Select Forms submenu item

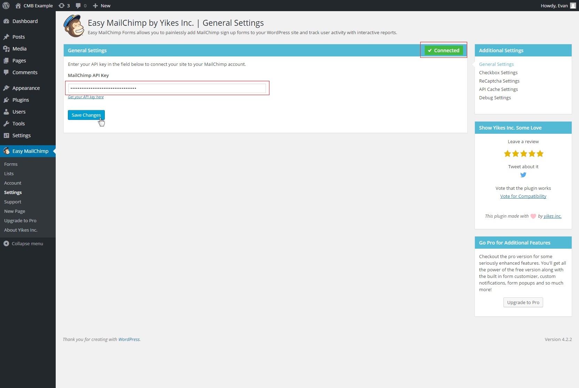pyautogui.click(x=11, y=164)
